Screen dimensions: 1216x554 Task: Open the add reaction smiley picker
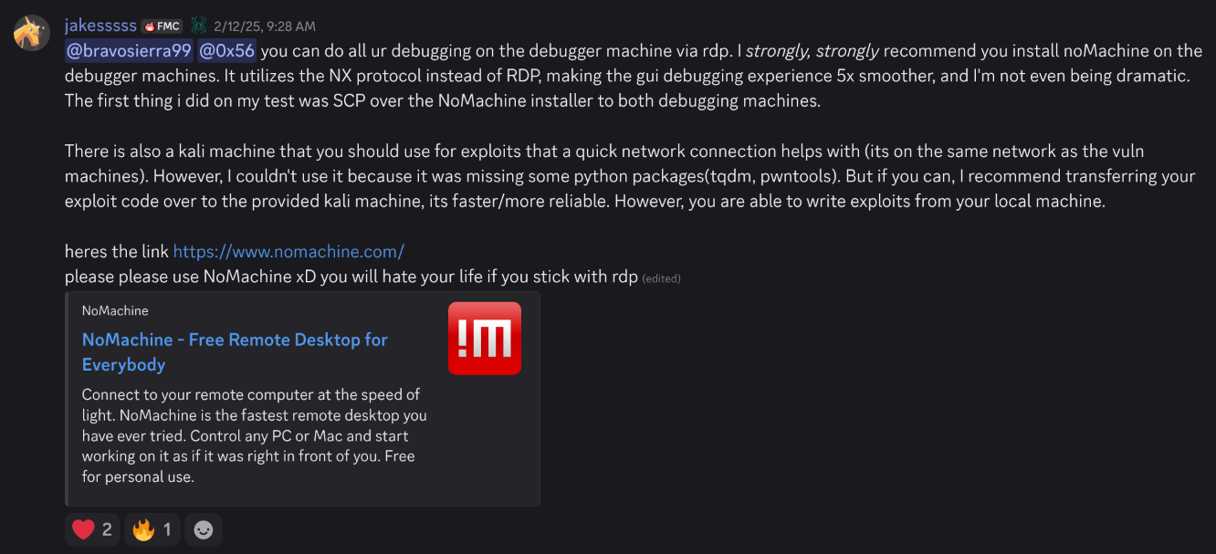coord(204,529)
